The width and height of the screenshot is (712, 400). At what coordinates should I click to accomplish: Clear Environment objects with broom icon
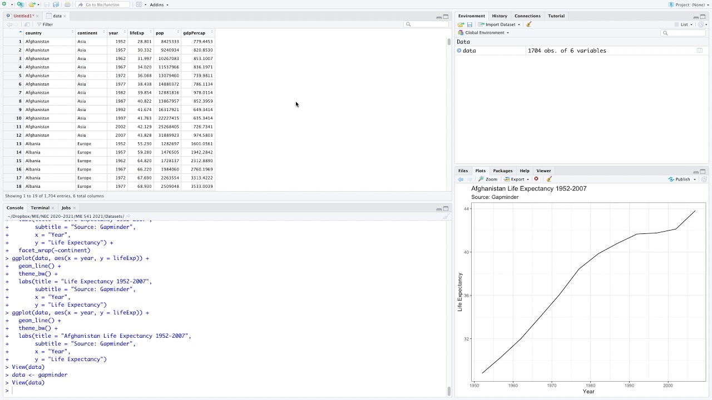[529, 24]
